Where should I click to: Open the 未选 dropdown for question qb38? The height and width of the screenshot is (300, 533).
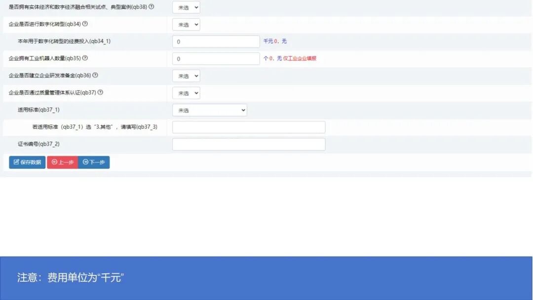tap(186, 7)
